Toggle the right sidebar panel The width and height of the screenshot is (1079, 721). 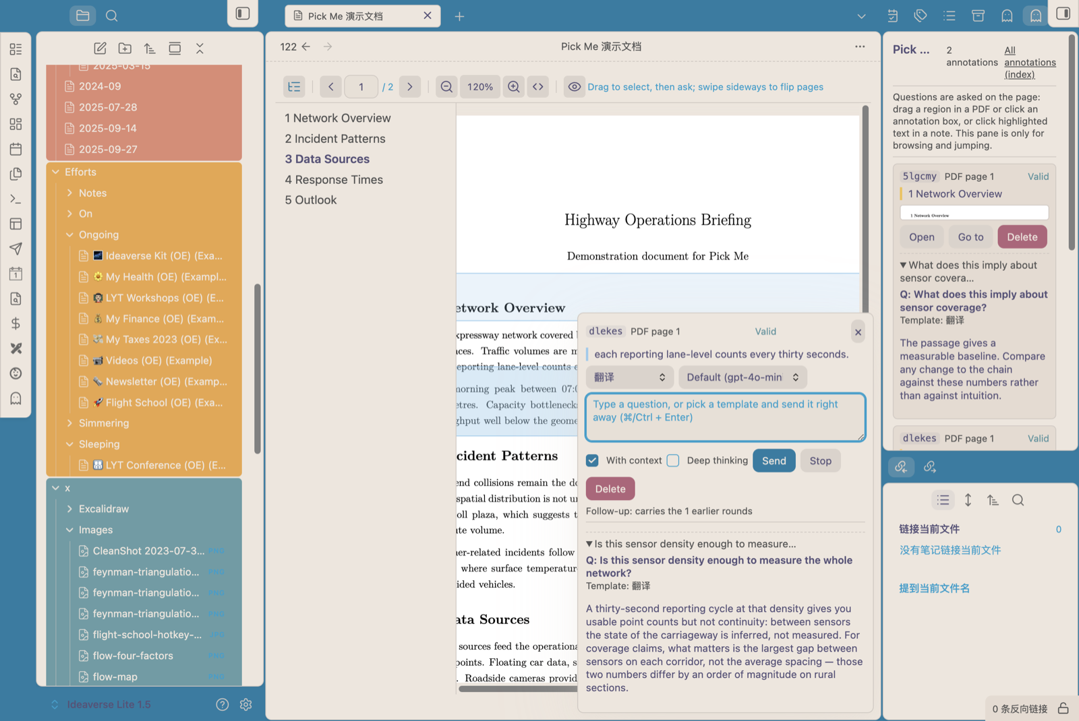click(x=1063, y=14)
